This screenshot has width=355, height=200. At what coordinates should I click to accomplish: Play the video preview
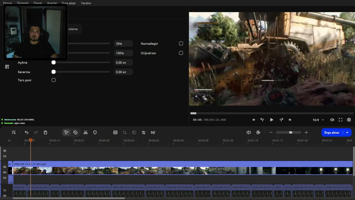272,120
